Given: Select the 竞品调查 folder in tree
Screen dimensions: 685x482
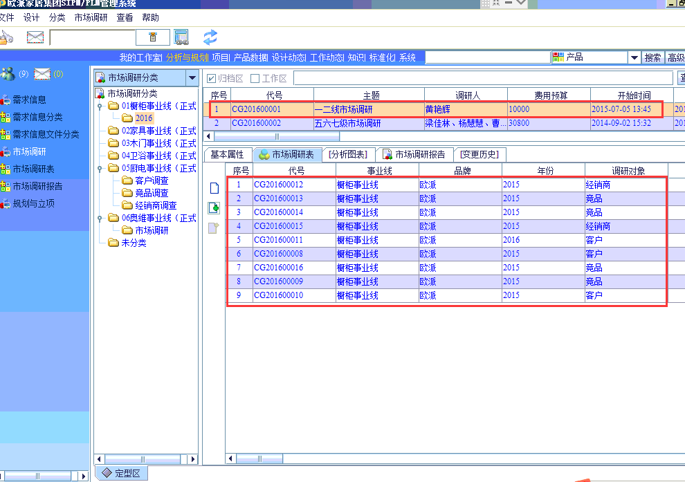Looking at the screenshot, I should click(x=152, y=193).
